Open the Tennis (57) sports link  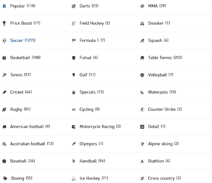20,75
